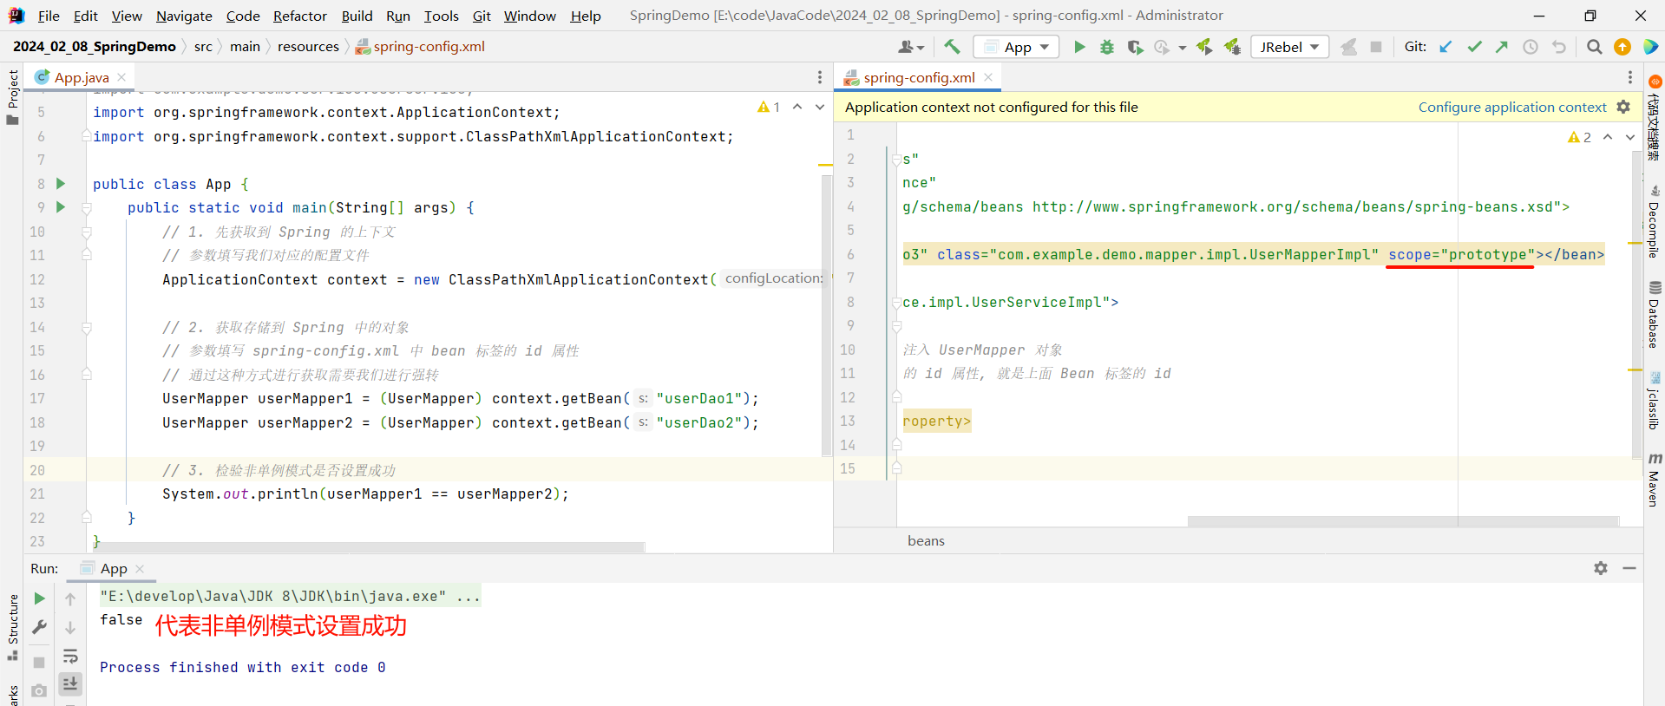Toggle soft-wrap in Run console
The height and width of the screenshot is (706, 1665).
70,656
